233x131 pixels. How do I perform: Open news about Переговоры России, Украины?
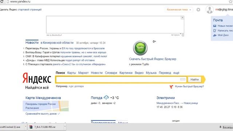click(x=65, y=48)
